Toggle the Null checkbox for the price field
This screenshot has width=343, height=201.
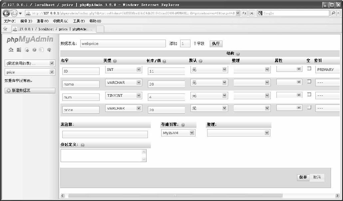[309, 107]
